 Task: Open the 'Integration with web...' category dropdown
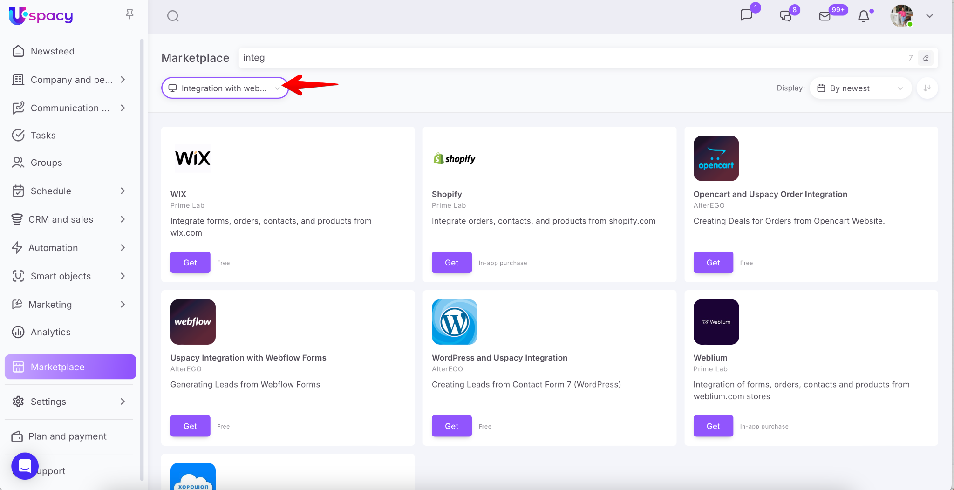pyautogui.click(x=225, y=88)
